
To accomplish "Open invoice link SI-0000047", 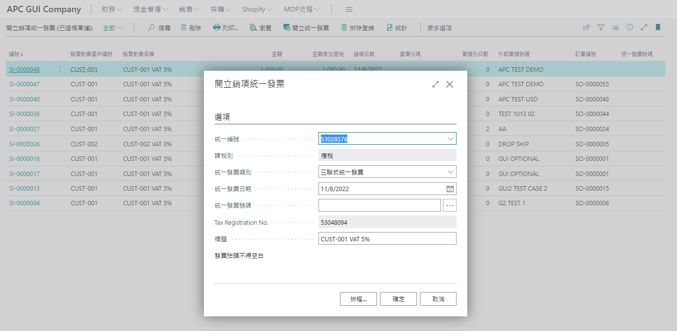I will [x=24, y=84].
